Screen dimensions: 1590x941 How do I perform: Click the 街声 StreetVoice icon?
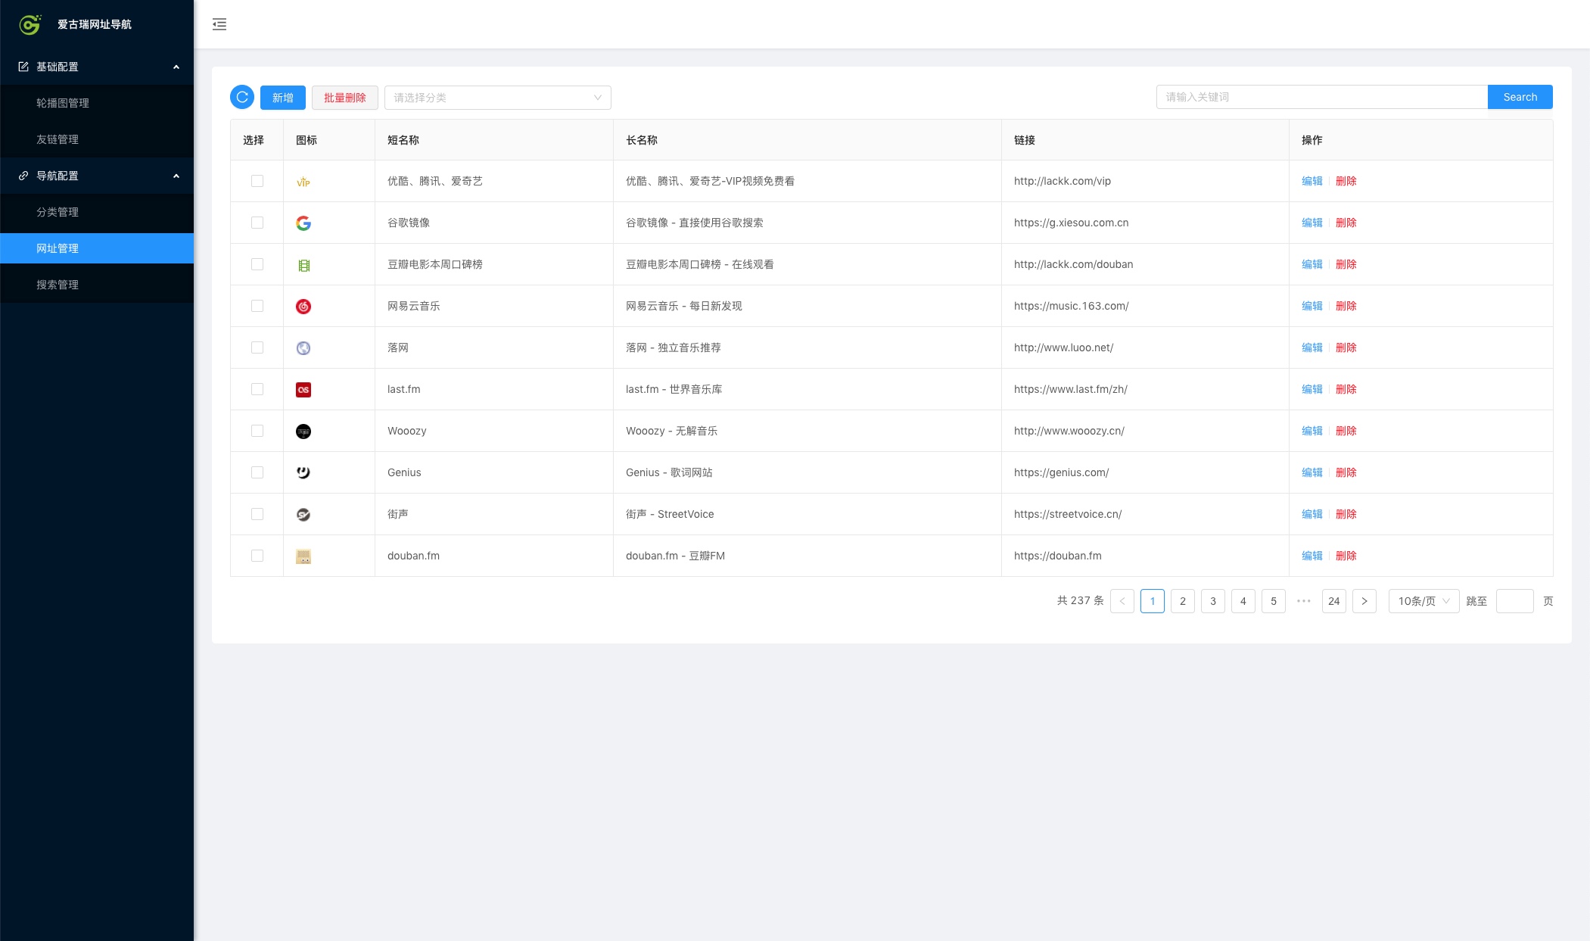pyautogui.click(x=303, y=515)
